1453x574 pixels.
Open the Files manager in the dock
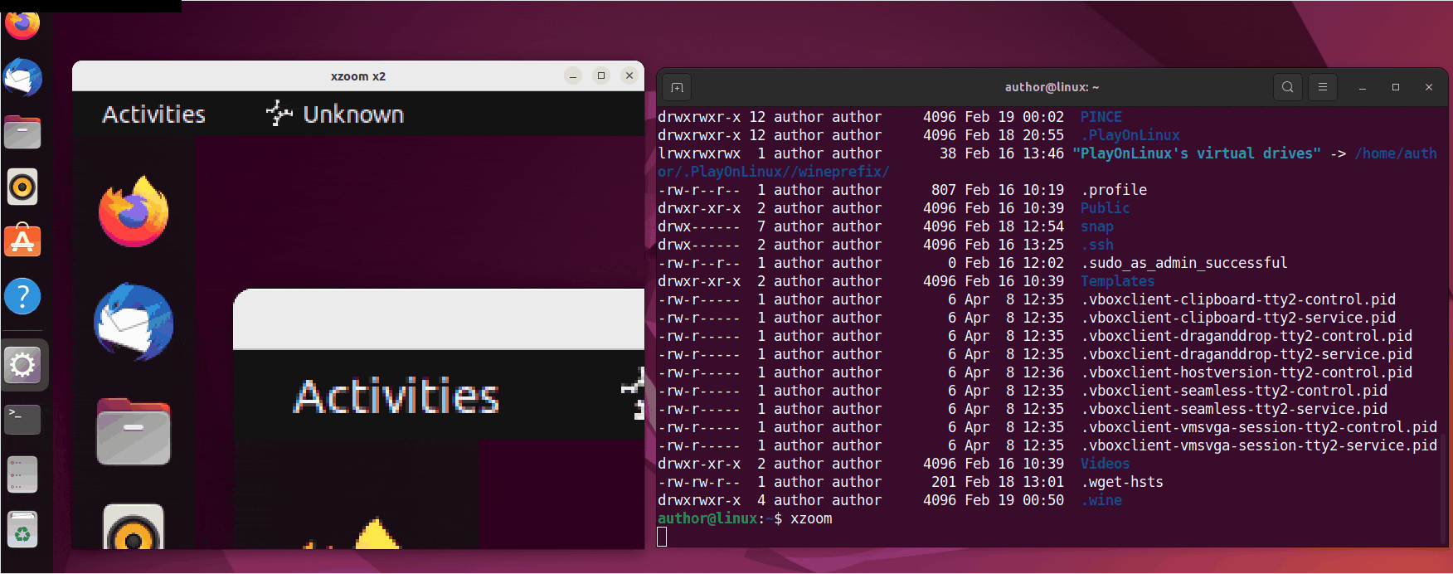22,132
